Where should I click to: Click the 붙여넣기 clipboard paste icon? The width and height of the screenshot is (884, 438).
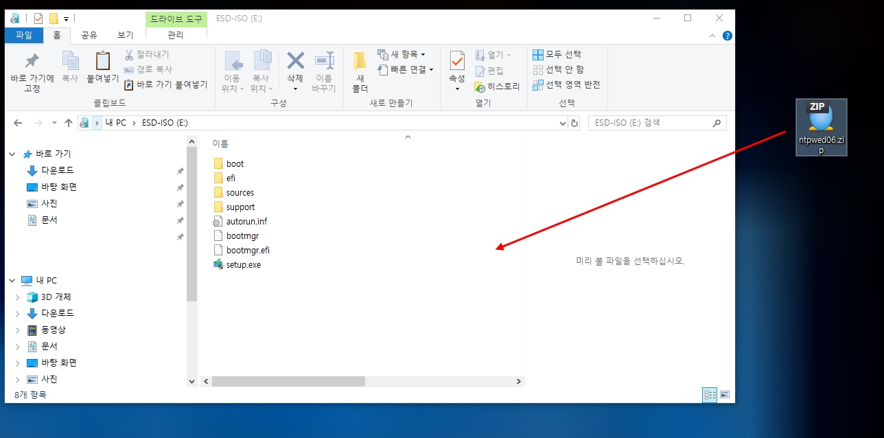pyautogui.click(x=102, y=60)
